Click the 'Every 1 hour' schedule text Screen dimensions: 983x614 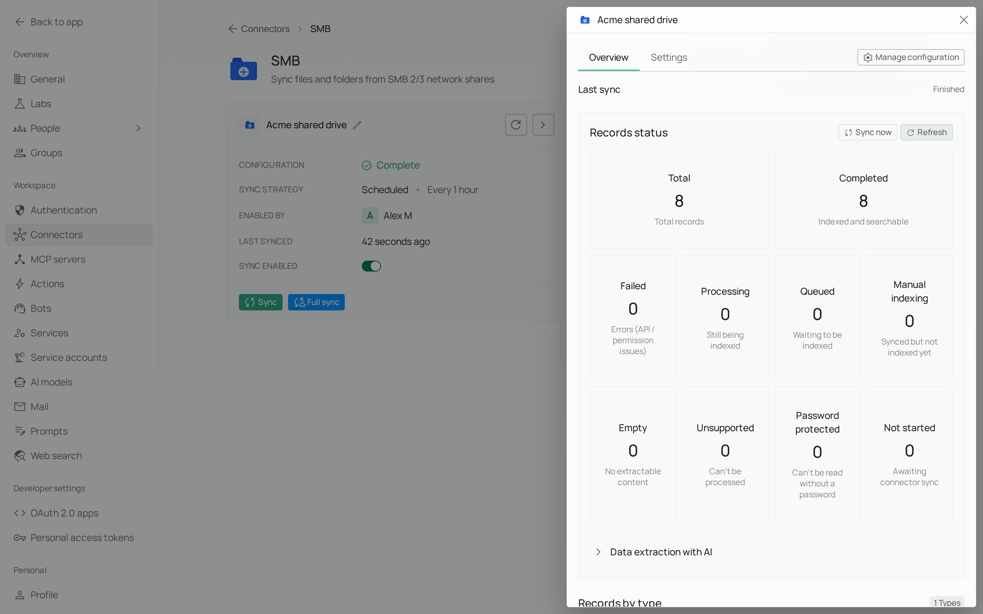click(x=453, y=190)
